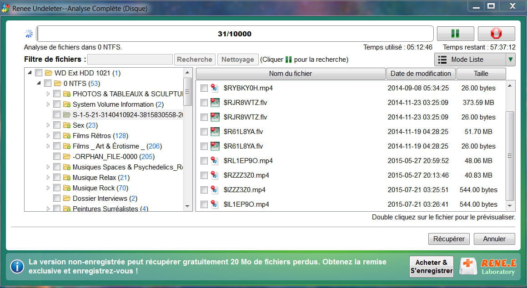Click the $RL1EP9O.mp4 file icon

(215, 161)
